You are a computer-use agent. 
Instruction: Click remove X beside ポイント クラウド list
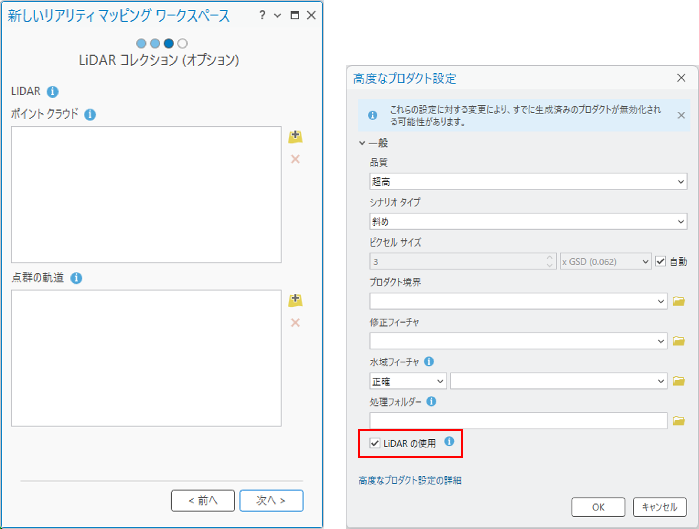coord(295,159)
